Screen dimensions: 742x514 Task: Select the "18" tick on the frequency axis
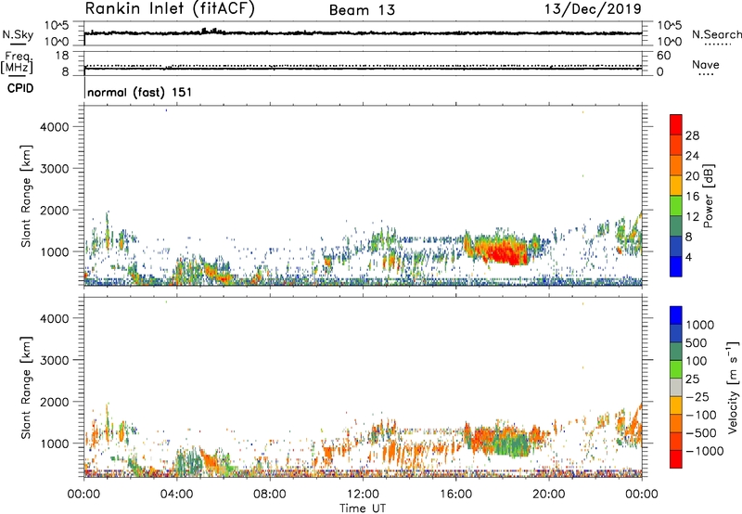[62, 56]
